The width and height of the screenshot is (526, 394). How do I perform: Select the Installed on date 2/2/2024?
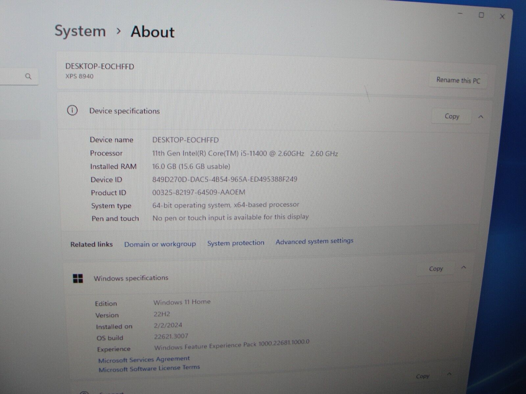point(168,325)
